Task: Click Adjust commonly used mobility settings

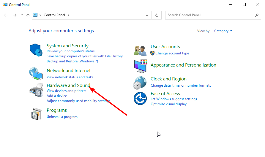Action: click(78, 101)
